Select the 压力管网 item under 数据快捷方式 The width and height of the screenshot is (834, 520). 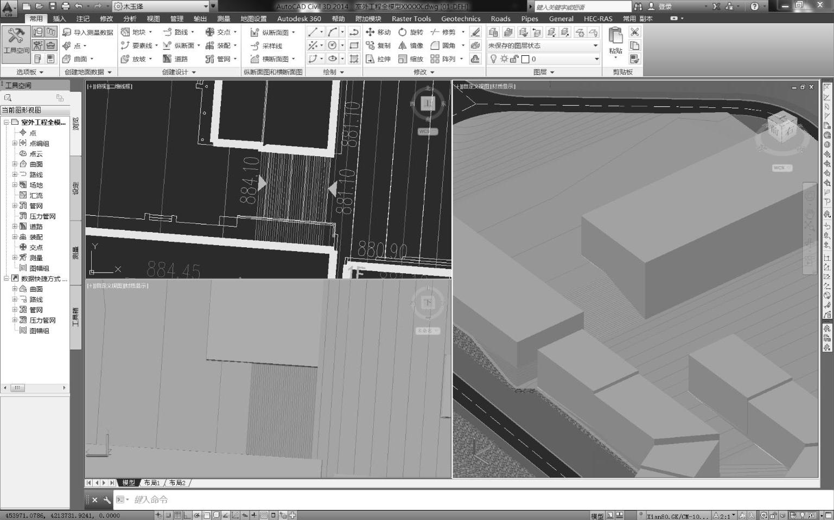click(42, 320)
